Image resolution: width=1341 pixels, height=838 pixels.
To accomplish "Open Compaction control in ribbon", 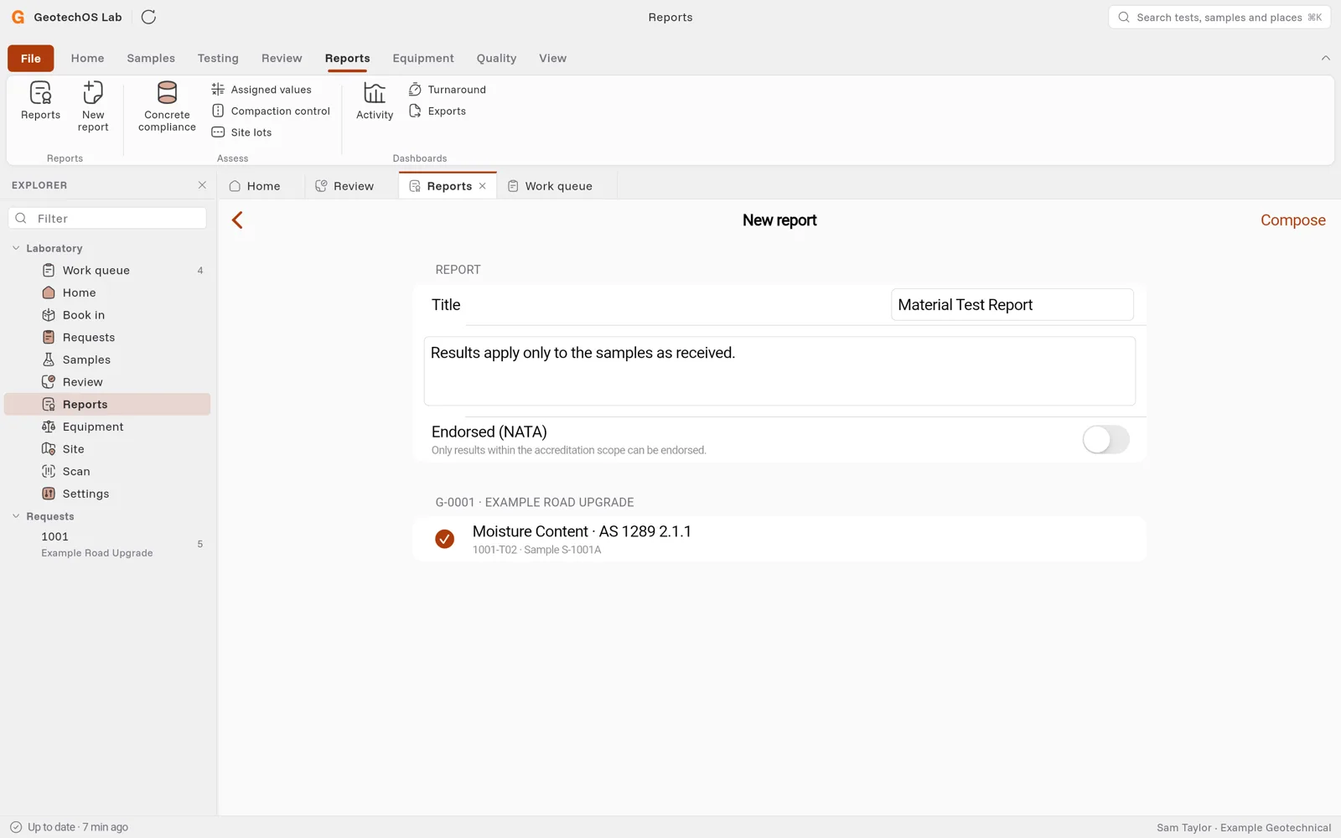I will (271, 111).
